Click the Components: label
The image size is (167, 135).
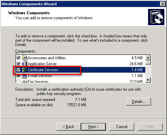pyautogui.click(x=26, y=51)
